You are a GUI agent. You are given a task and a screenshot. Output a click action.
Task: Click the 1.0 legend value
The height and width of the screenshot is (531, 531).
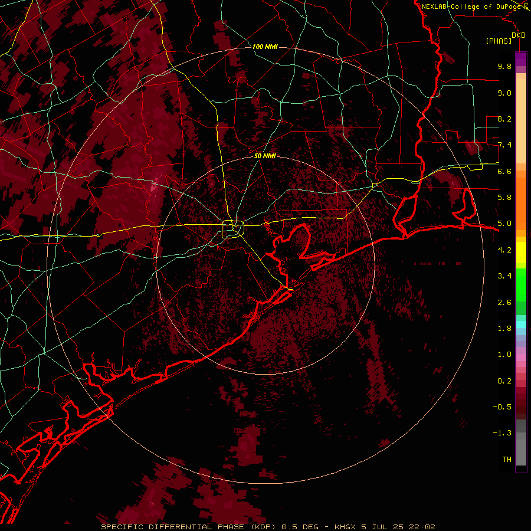pos(504,355)
